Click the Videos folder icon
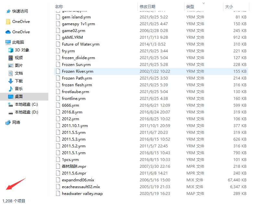This screenshot has width=280, height=204. 11,58
